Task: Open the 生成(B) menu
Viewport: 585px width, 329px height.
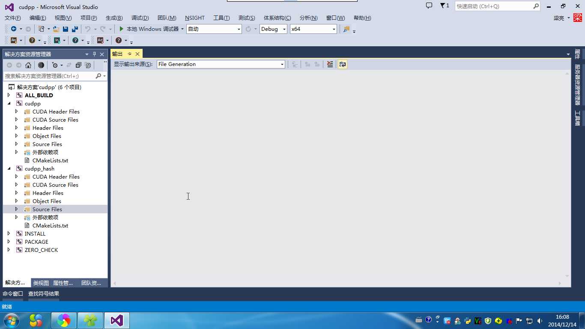Action: 114,18
